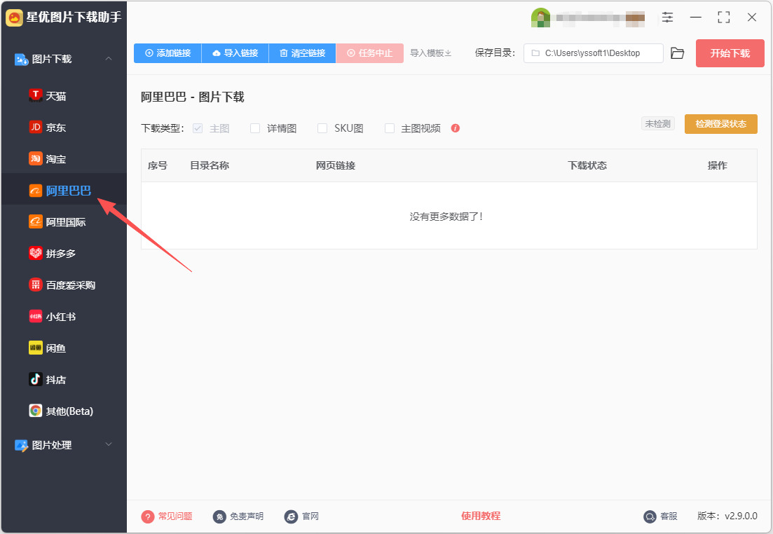This screenshot has height=534, width=773.
Task: Click the 下载状态 column header
Action: click(587, 165)
